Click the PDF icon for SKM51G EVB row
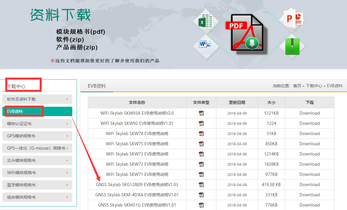Image resolution: width=347 pixels, height=210 pixels. (201, 205)
